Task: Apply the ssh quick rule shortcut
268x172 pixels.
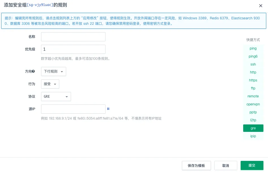Action: 253,64
